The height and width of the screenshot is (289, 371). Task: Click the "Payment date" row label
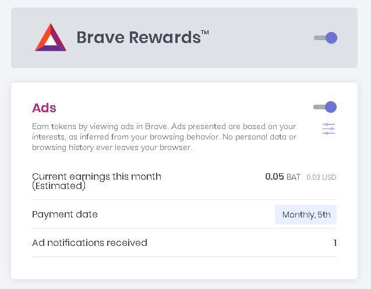coord(65,214)
